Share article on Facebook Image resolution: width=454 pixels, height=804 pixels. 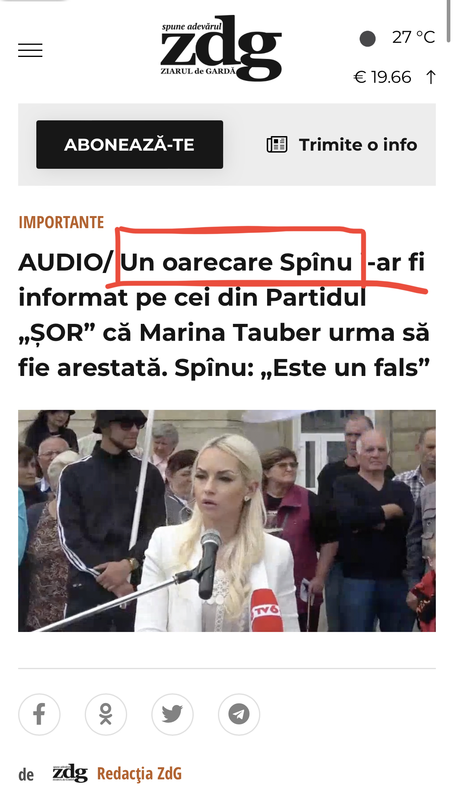(39, 714)
